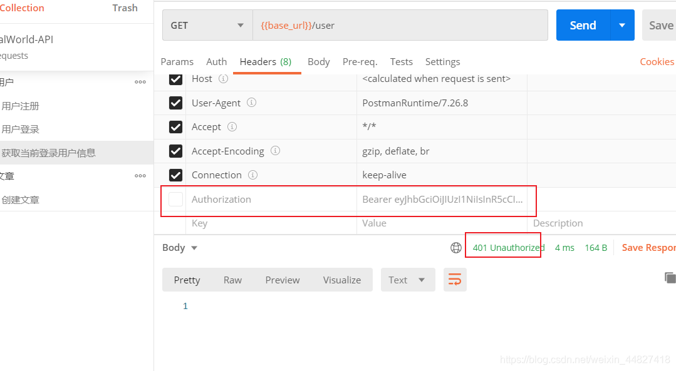Select the Pretty response view
Viewport: 676px width, 371px height.
[187, 280]
